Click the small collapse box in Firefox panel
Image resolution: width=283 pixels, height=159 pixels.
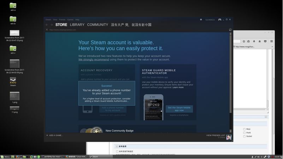pos(266,117)
